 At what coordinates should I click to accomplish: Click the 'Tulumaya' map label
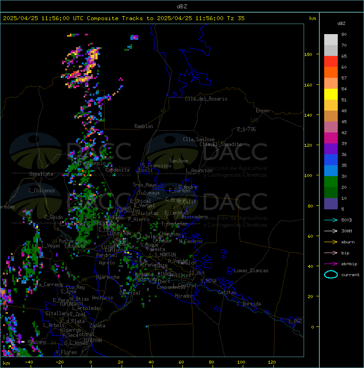(x=149, y=193)
